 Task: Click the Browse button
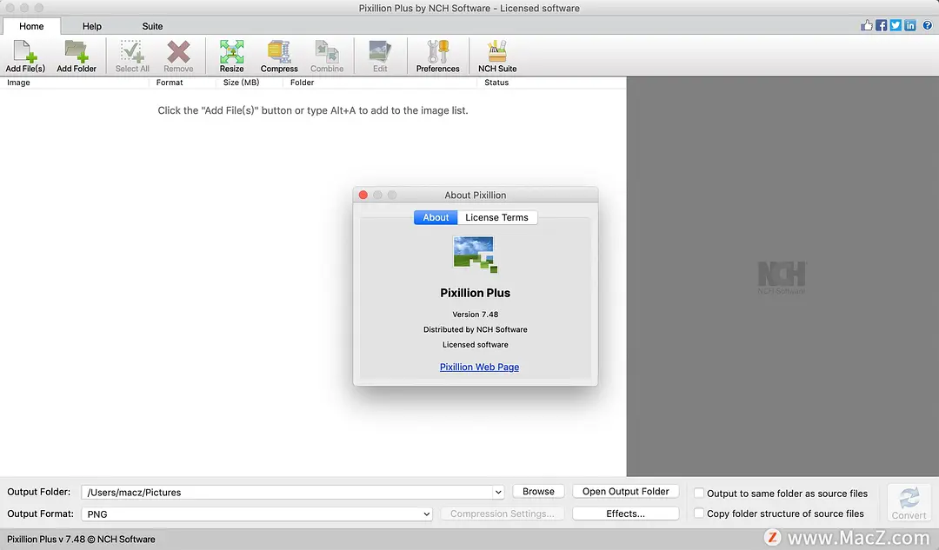[x=538, y=491]
